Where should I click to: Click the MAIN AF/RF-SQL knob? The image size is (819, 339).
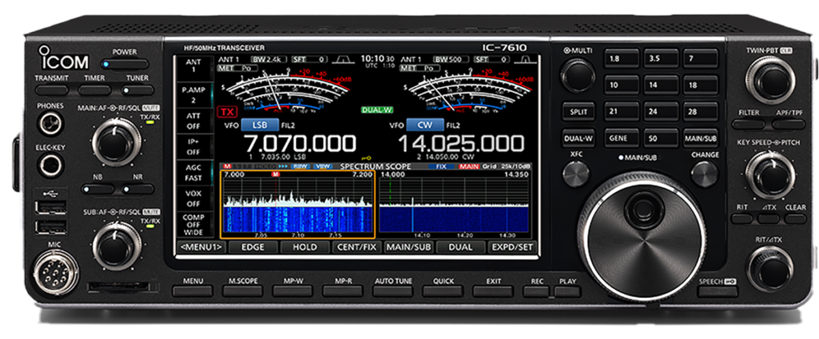[117, 142]
